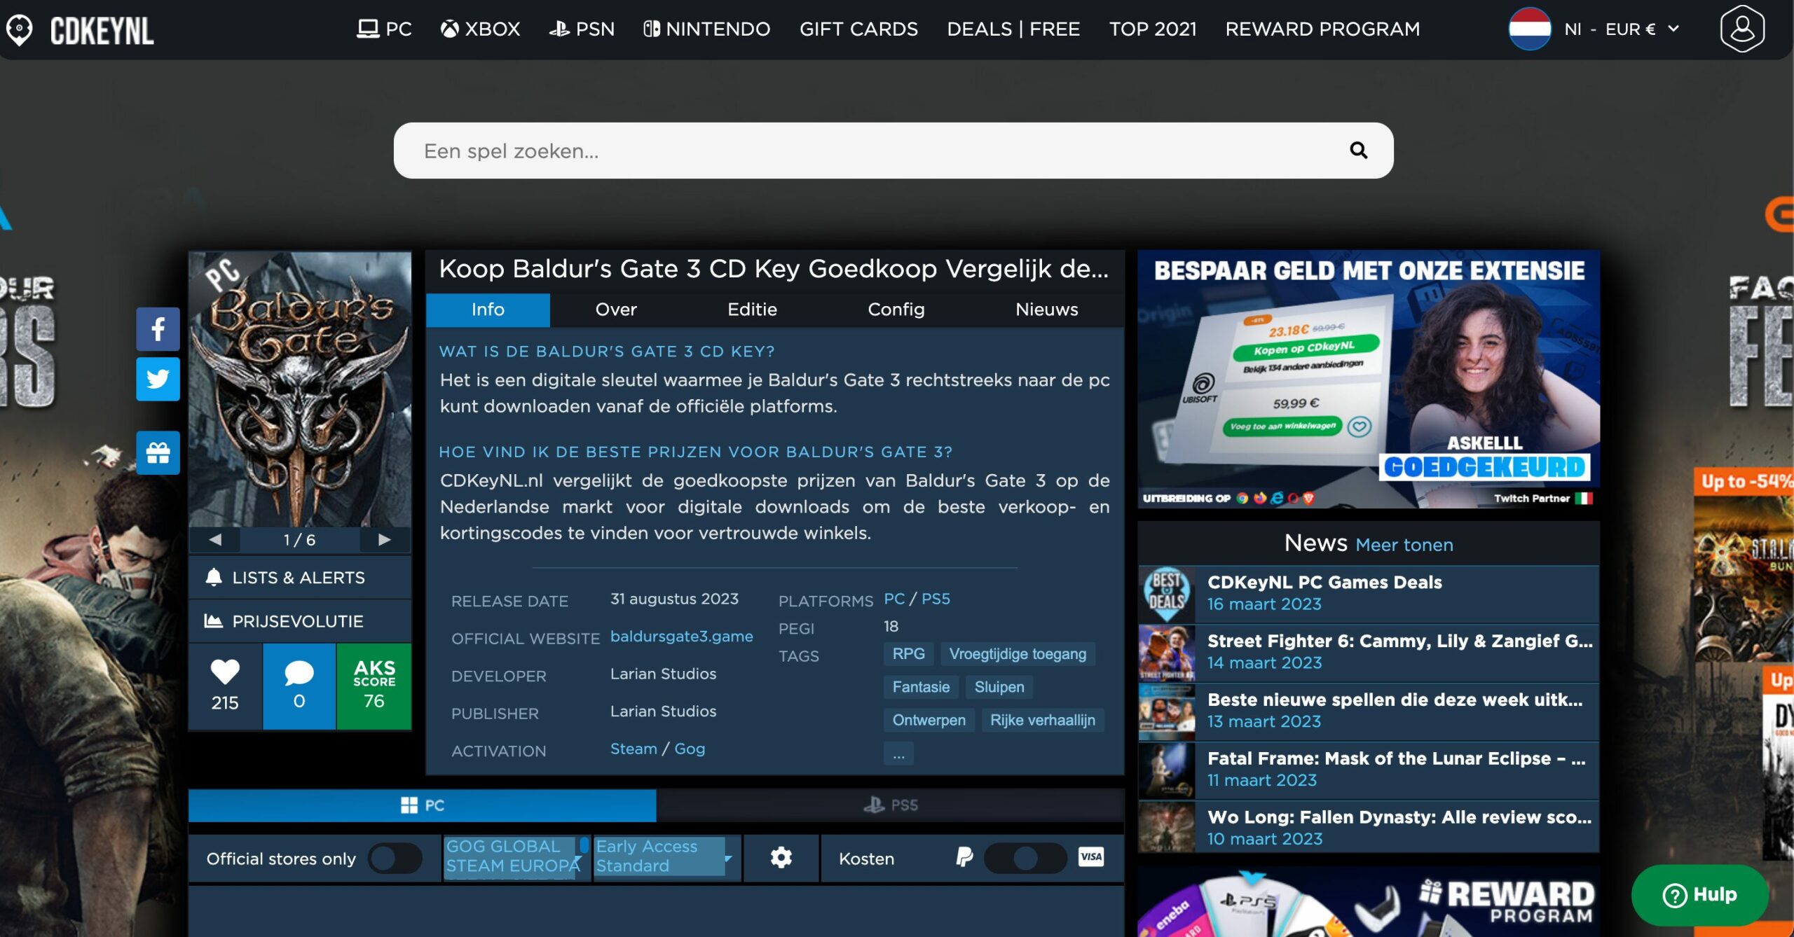Open the settings gear icon
1794x937 pixels.
781,858
